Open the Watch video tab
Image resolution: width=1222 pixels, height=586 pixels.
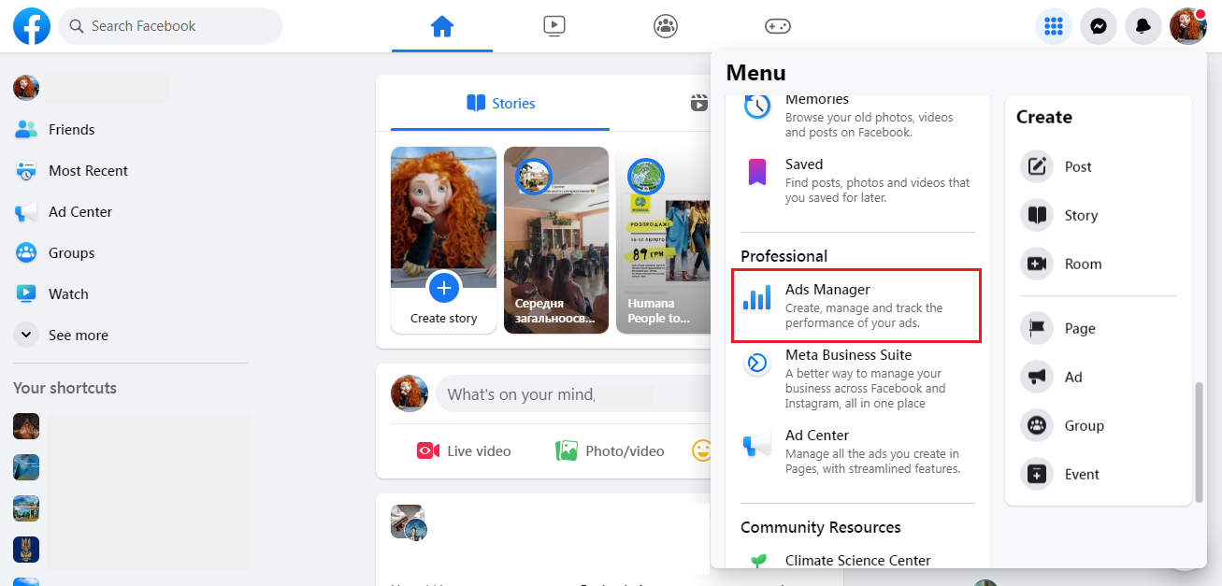pyautogui.click(x=554, y=26)
